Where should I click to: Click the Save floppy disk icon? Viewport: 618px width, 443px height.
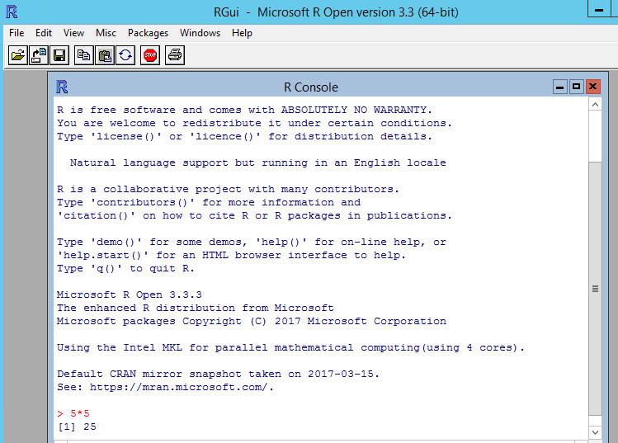pos(59,55)
